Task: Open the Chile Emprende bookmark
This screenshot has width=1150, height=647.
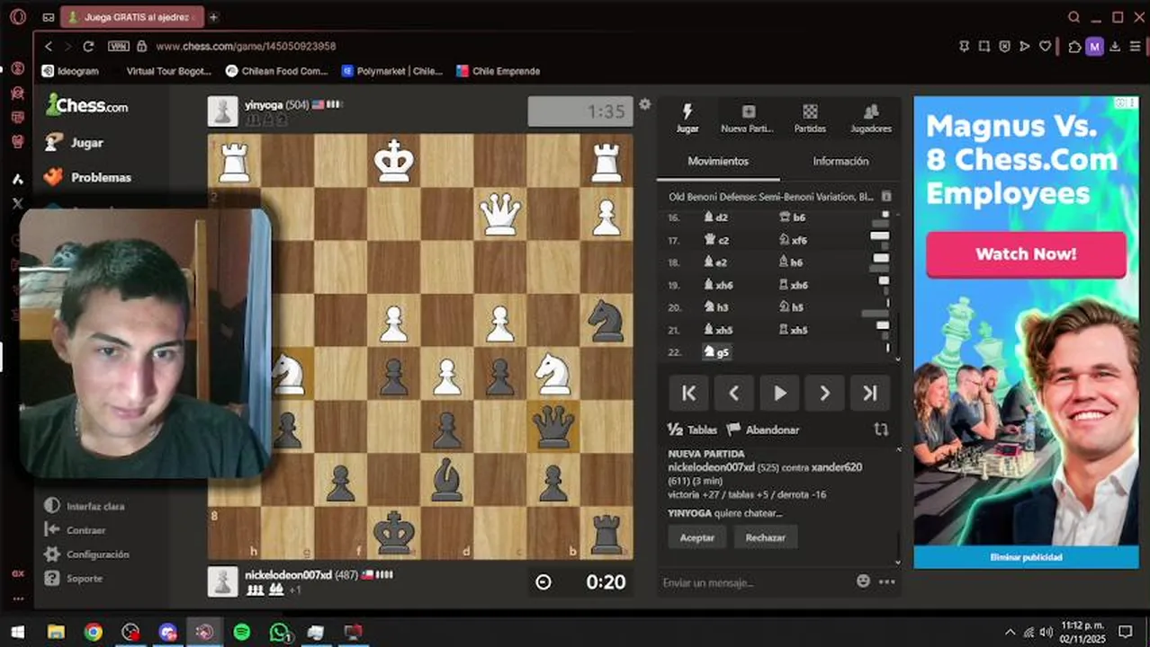Action: pyautogui.click(x=498, y=71)
